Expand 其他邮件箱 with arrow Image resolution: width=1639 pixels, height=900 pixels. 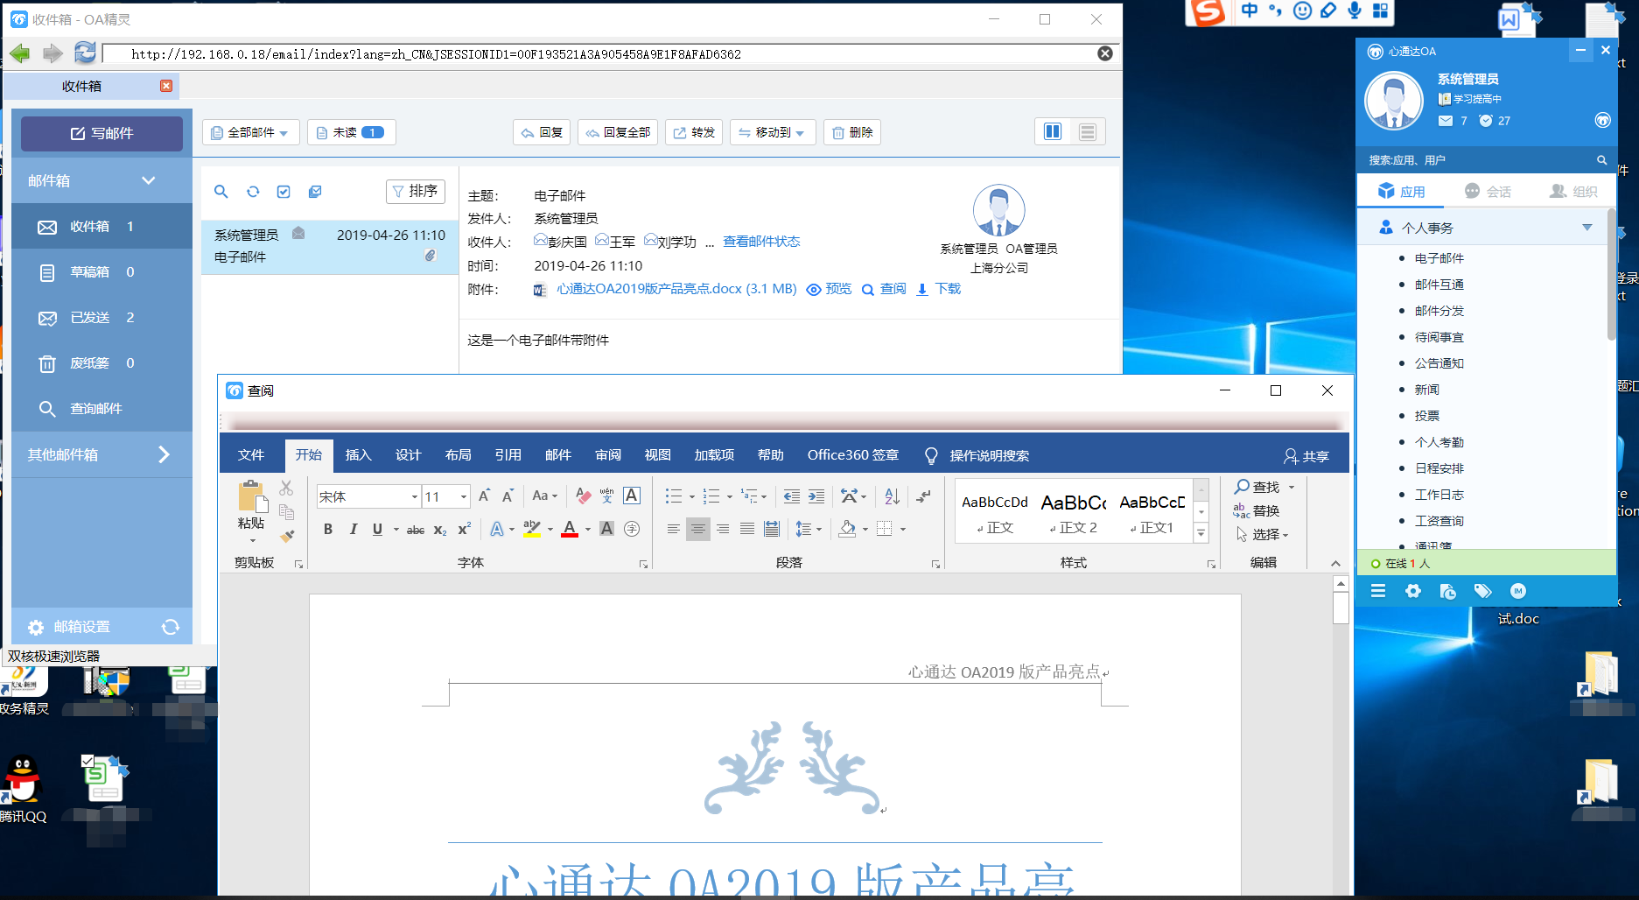(x=164, y=454)
